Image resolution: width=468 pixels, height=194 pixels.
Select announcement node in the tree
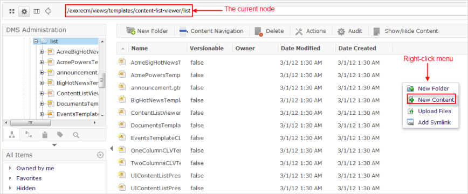pos(77,73)
